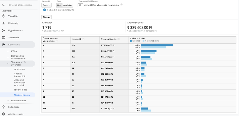
Task: Open the Áttekintés report
Action: (19, 69)
